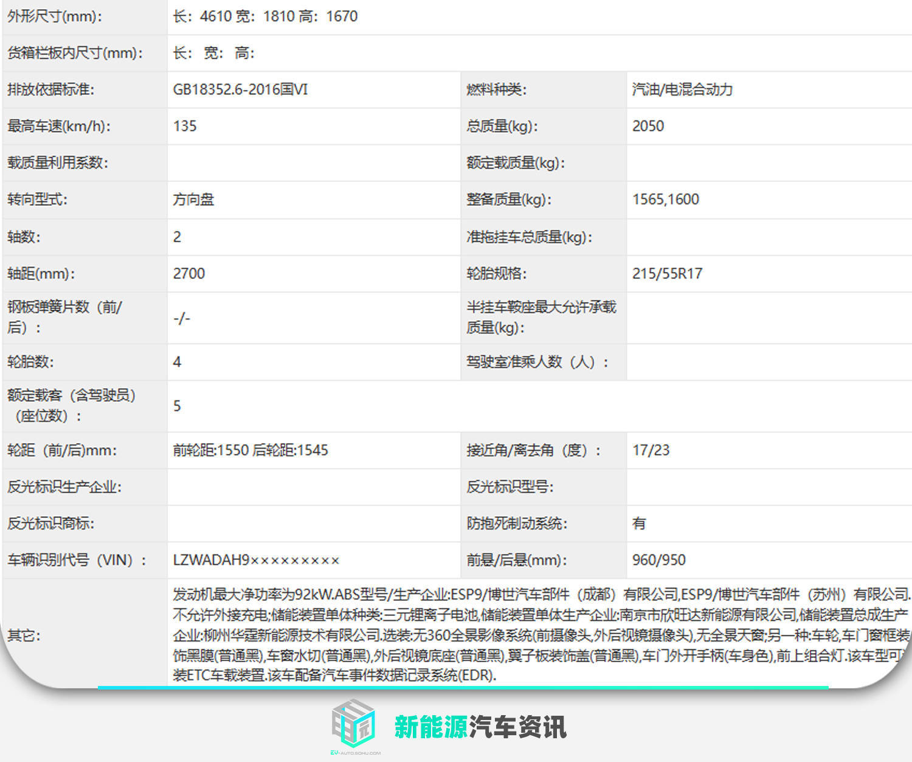Click the 轮胎数 label

tap(30, 362)
